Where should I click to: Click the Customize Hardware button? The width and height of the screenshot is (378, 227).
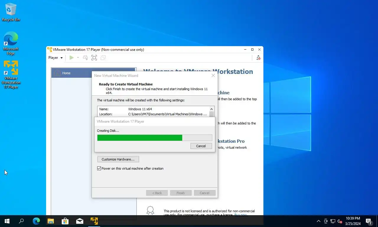118,159
